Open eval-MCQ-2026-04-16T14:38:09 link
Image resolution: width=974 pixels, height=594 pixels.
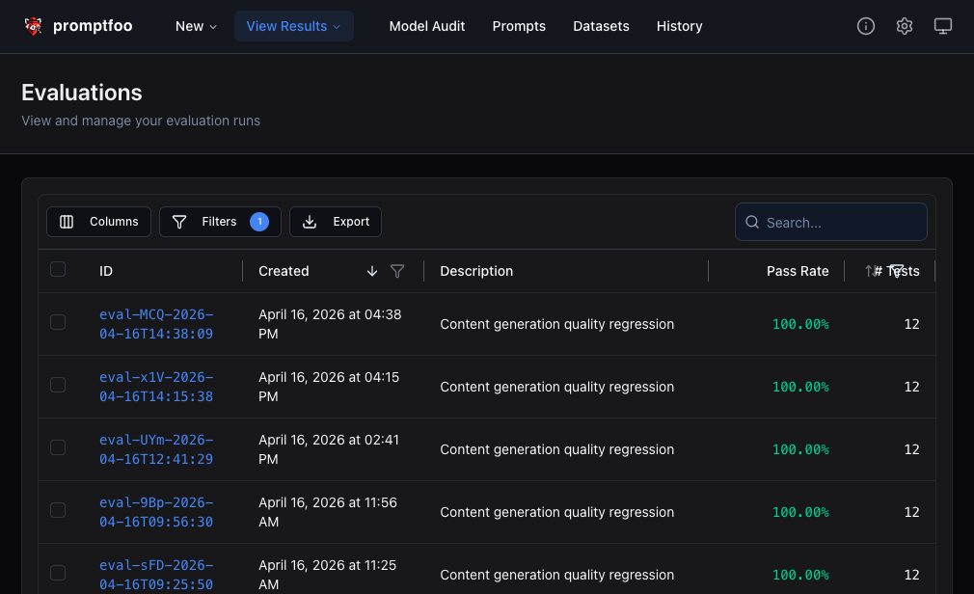[156, 324]
